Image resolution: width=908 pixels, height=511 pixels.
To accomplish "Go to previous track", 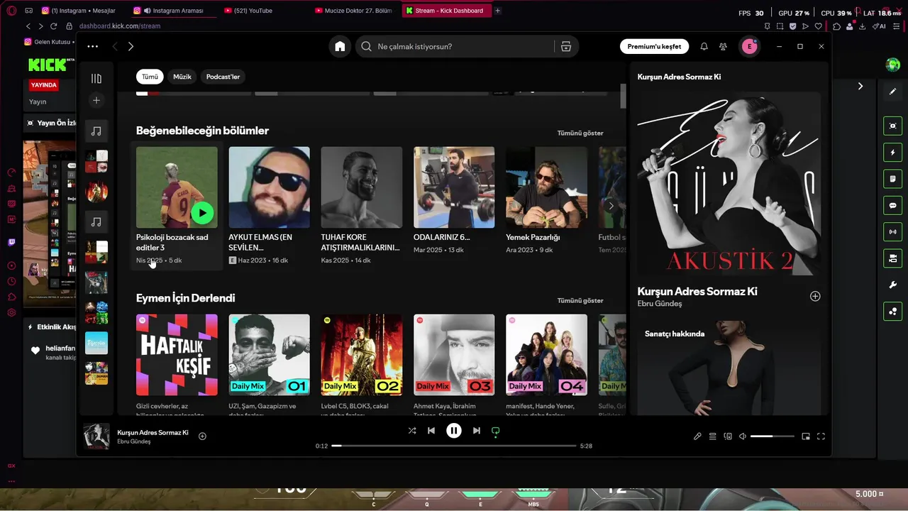I will coord(431,431).
